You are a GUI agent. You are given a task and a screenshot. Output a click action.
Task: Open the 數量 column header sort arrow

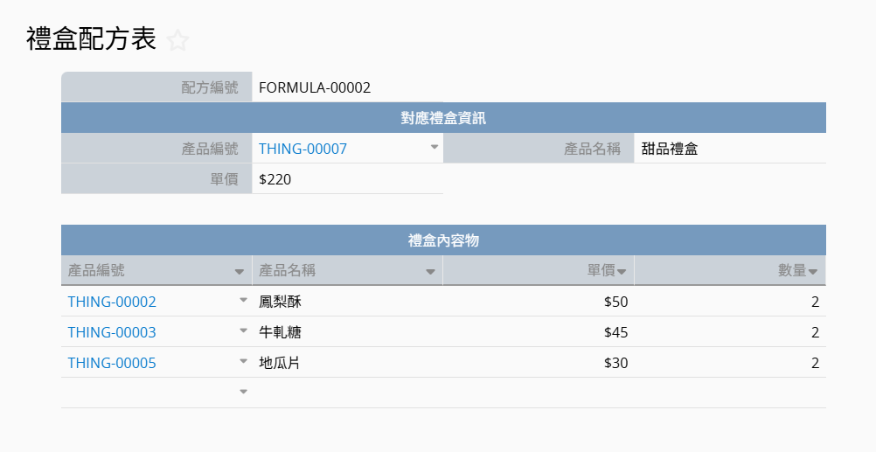813,272
